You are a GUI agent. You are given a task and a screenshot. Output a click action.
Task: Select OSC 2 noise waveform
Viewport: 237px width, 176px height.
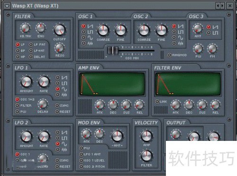coord(174,43)
